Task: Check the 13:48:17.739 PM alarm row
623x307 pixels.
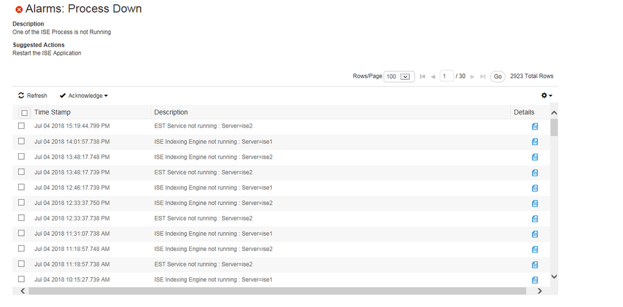Action: [x=21, y=172]
